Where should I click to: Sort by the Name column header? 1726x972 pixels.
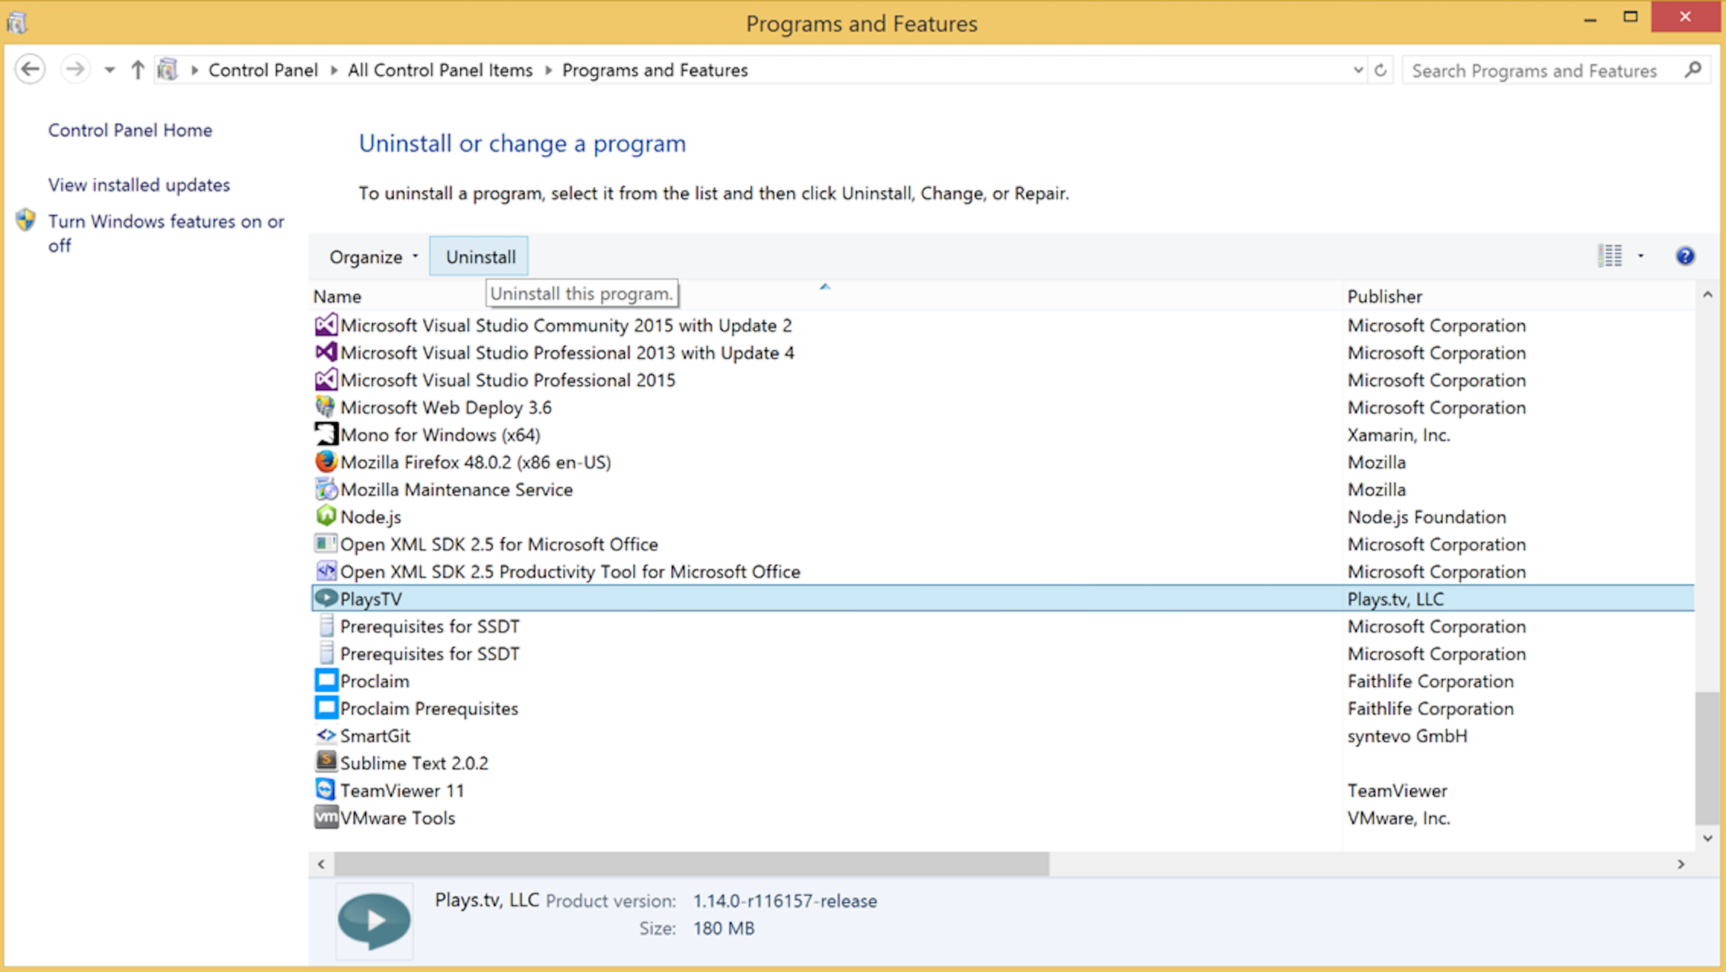[337, 297]
